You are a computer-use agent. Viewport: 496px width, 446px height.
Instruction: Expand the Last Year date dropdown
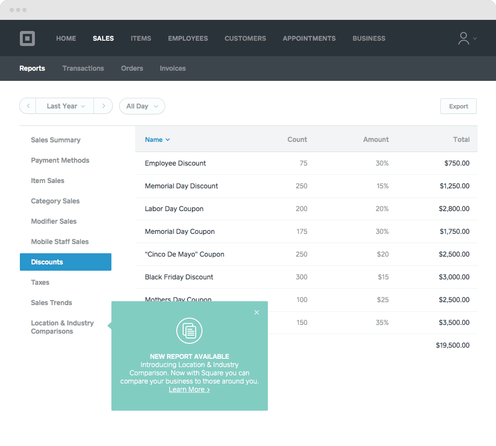(65, 106)
